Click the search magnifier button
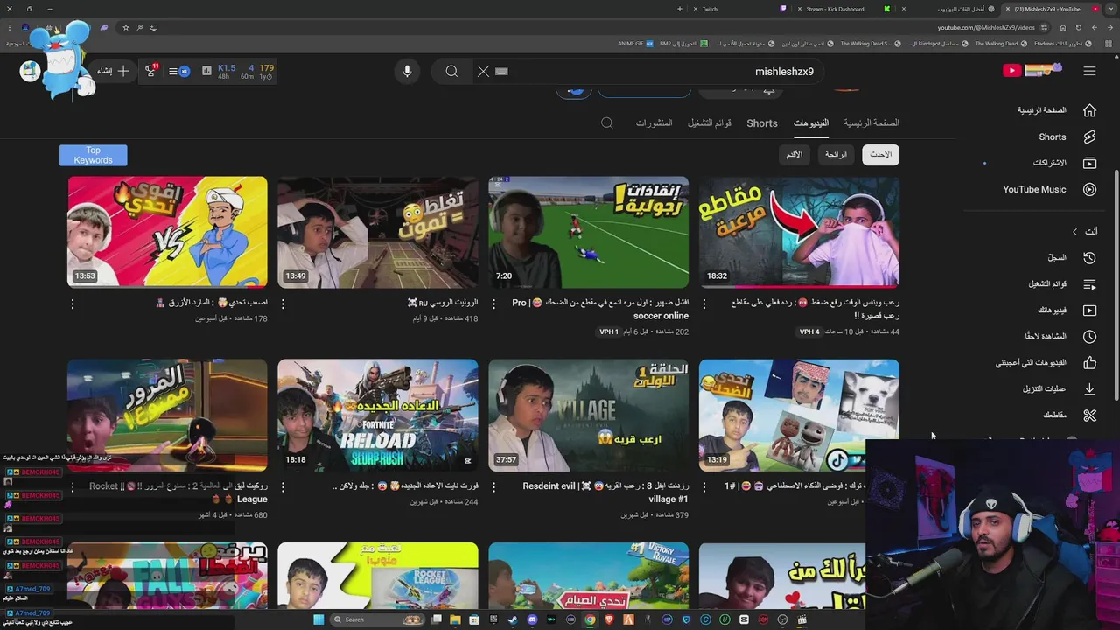Screen dimensions: 1120x630 451,71
